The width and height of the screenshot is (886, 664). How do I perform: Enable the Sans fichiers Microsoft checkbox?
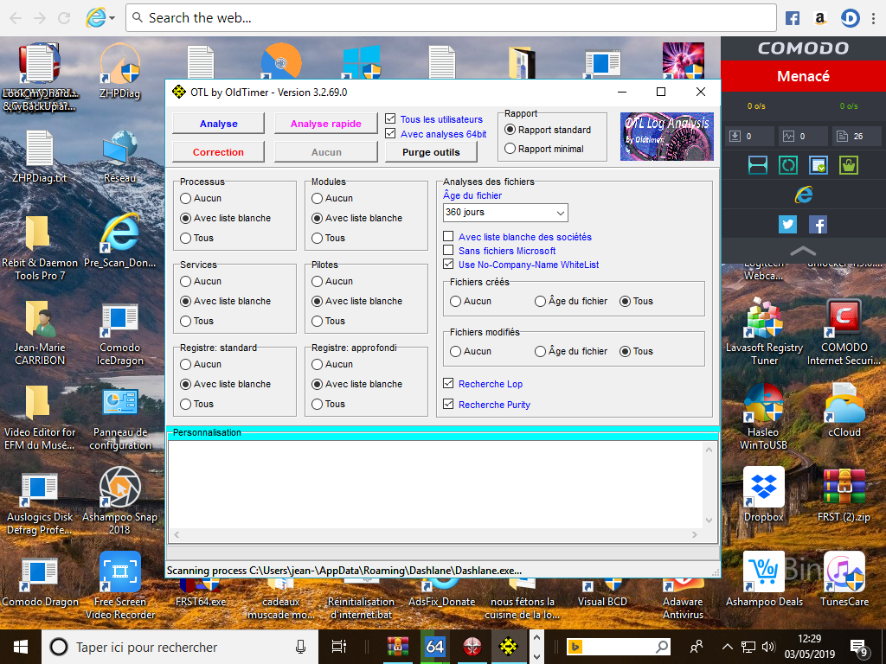448,250
